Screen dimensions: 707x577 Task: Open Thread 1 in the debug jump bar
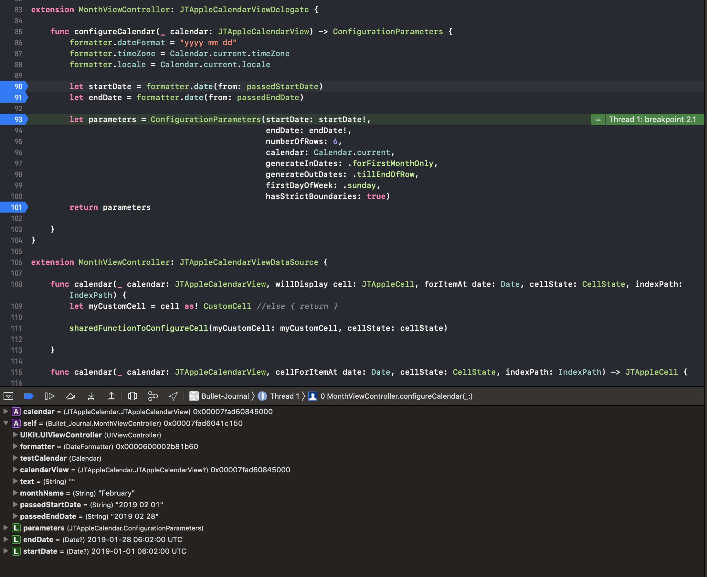click(x=279, y=396)
